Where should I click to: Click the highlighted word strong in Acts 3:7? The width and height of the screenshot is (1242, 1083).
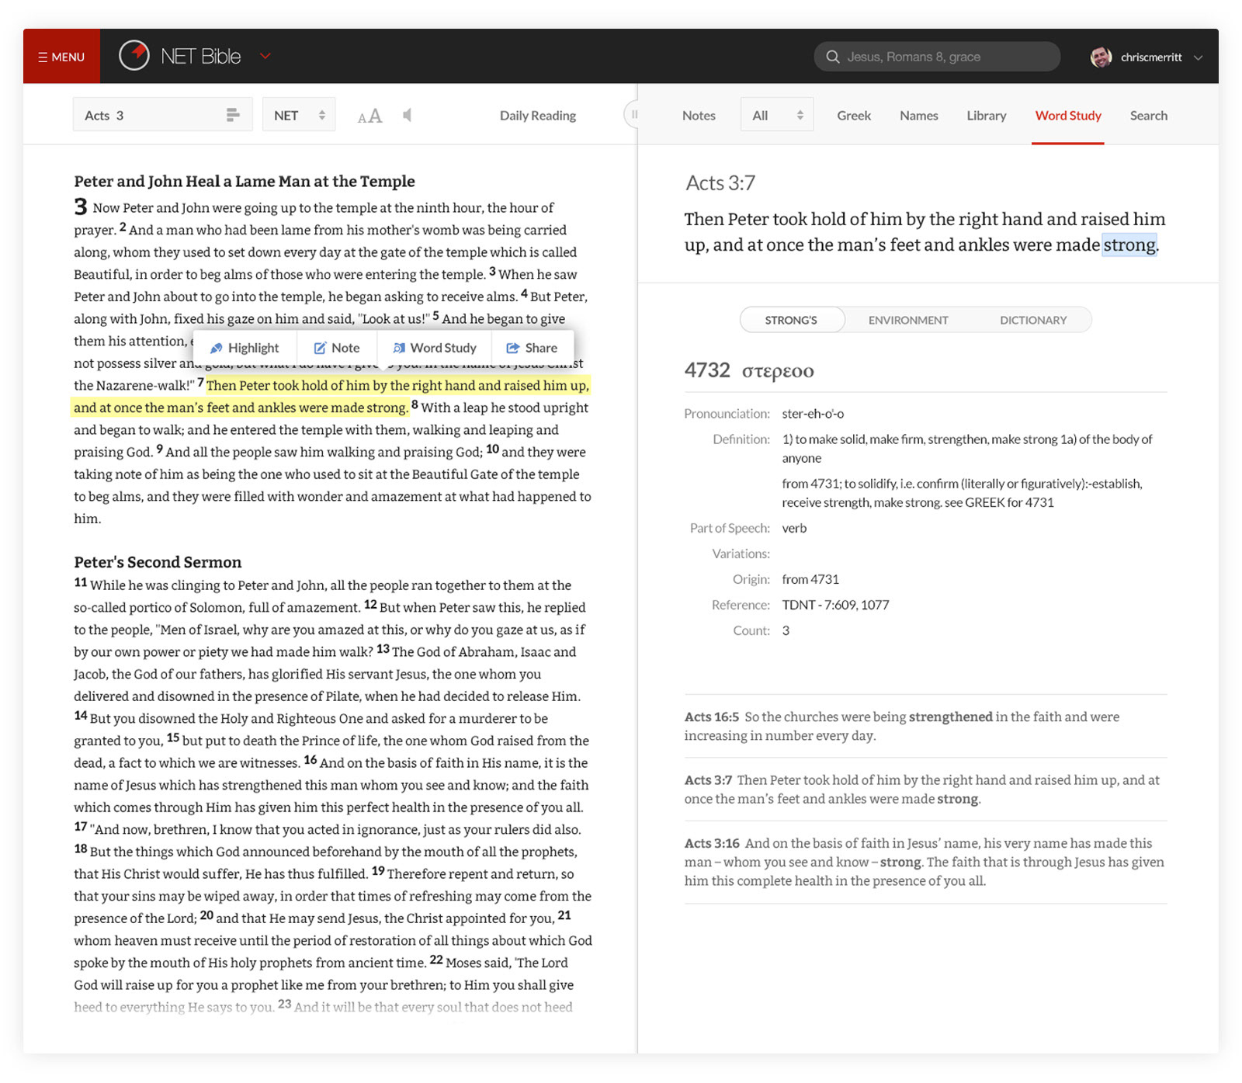point(1129,245)
